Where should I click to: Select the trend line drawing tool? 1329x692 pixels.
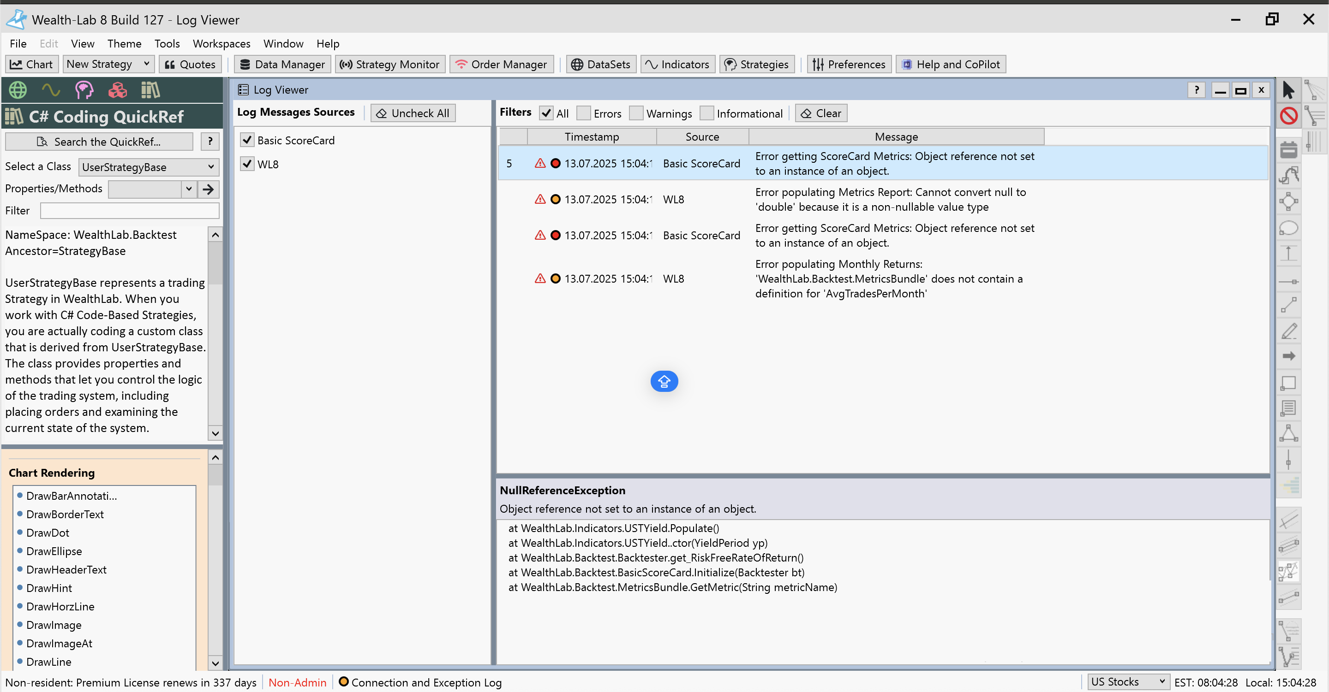coord(1288,306)
